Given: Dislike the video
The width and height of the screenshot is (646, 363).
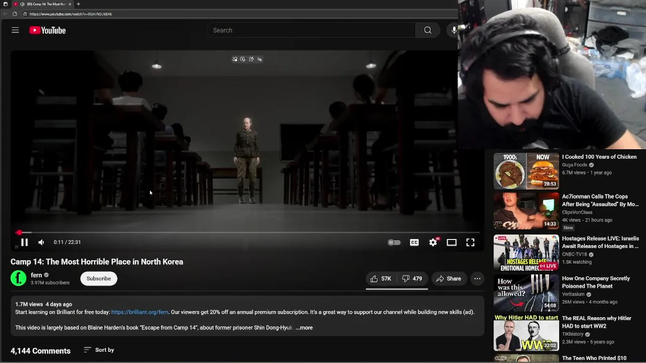Looking at the screenshot, I should [412, 279].
